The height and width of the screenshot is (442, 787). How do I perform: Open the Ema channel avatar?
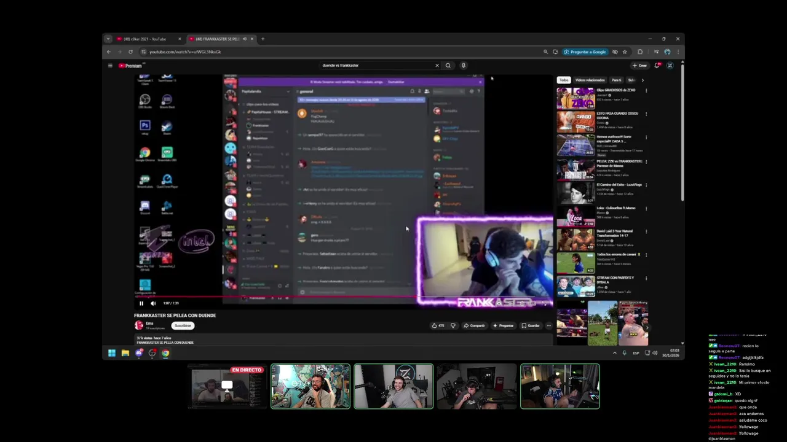click(139, 325)
